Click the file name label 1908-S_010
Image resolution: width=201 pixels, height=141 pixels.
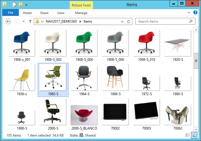pos(147,60)
